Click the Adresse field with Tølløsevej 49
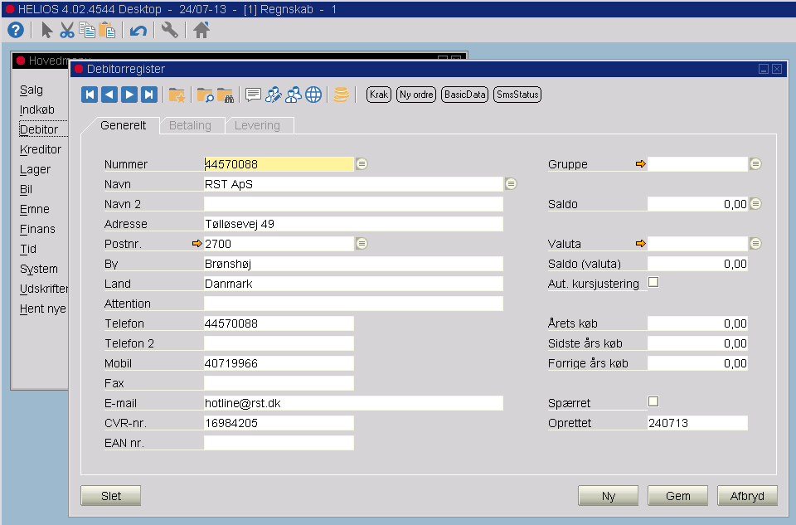 click(x=353, y=224)
